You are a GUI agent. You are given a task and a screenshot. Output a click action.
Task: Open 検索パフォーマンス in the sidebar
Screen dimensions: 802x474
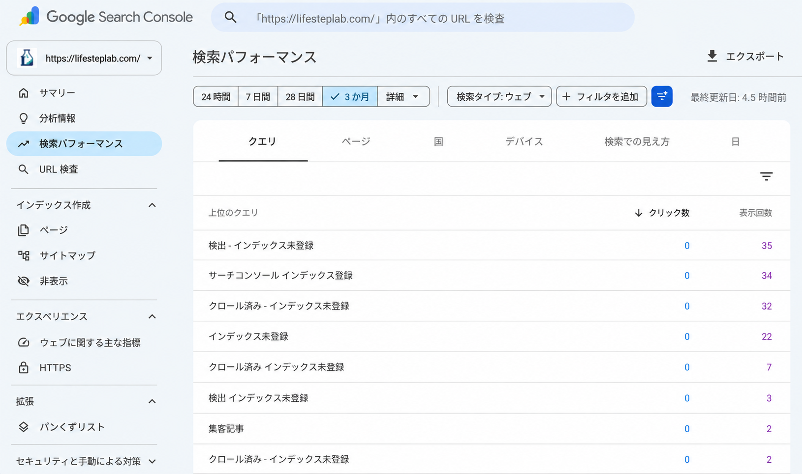pyautogui.click(x=84, y=143)
